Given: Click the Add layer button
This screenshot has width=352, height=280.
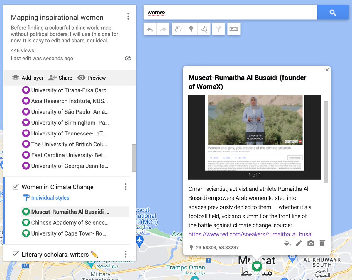Looking at the screenshot, I should 28,78.
